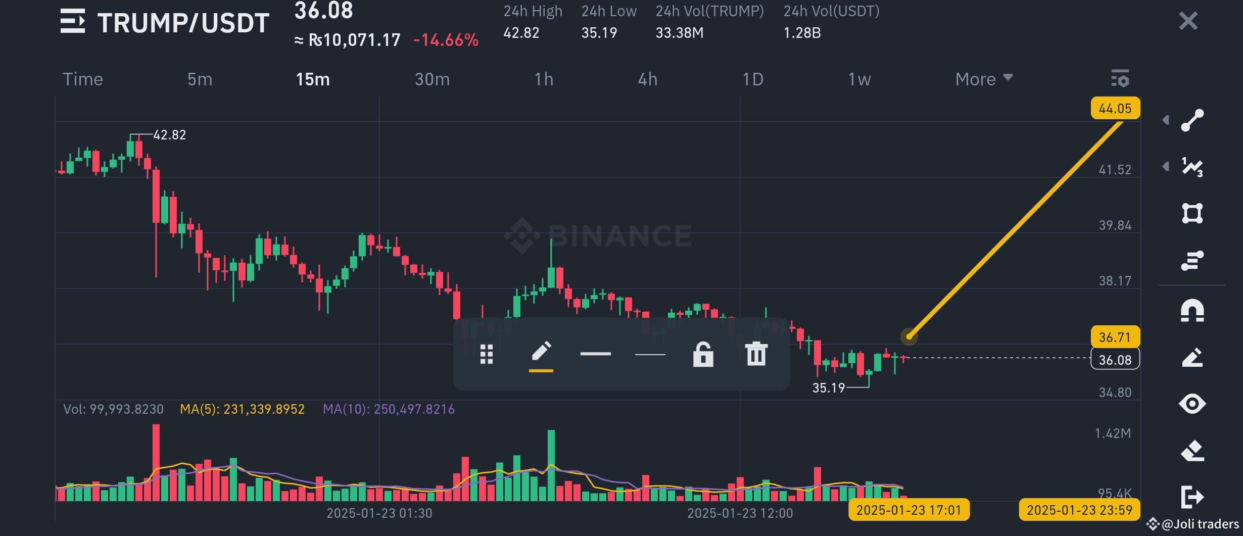Select the thick line weight option
The image size is (1243, 536).
[x=595, y=353]
